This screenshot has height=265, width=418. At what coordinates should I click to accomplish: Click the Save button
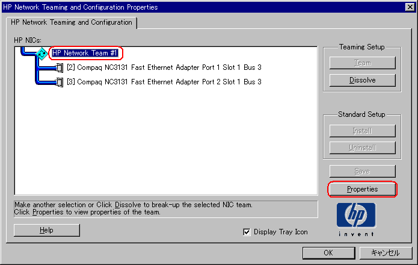pos(362,171)
